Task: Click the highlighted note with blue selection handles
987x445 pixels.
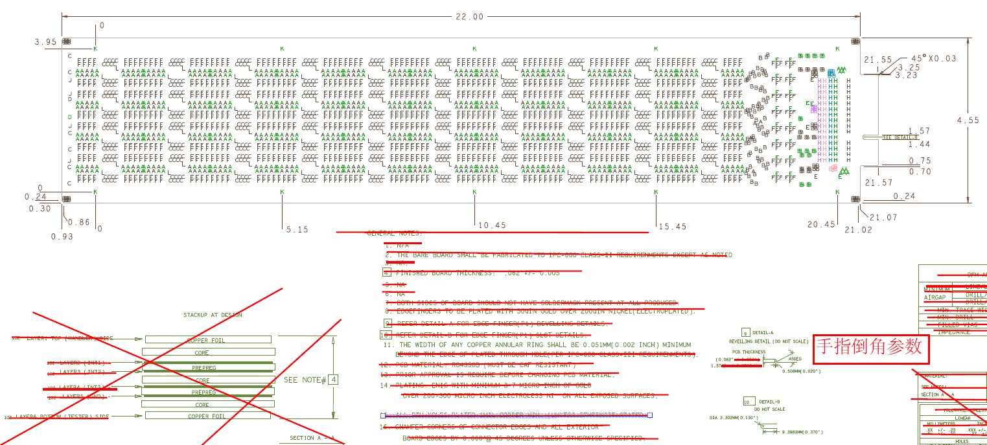Action: click(x=516, y=415)
